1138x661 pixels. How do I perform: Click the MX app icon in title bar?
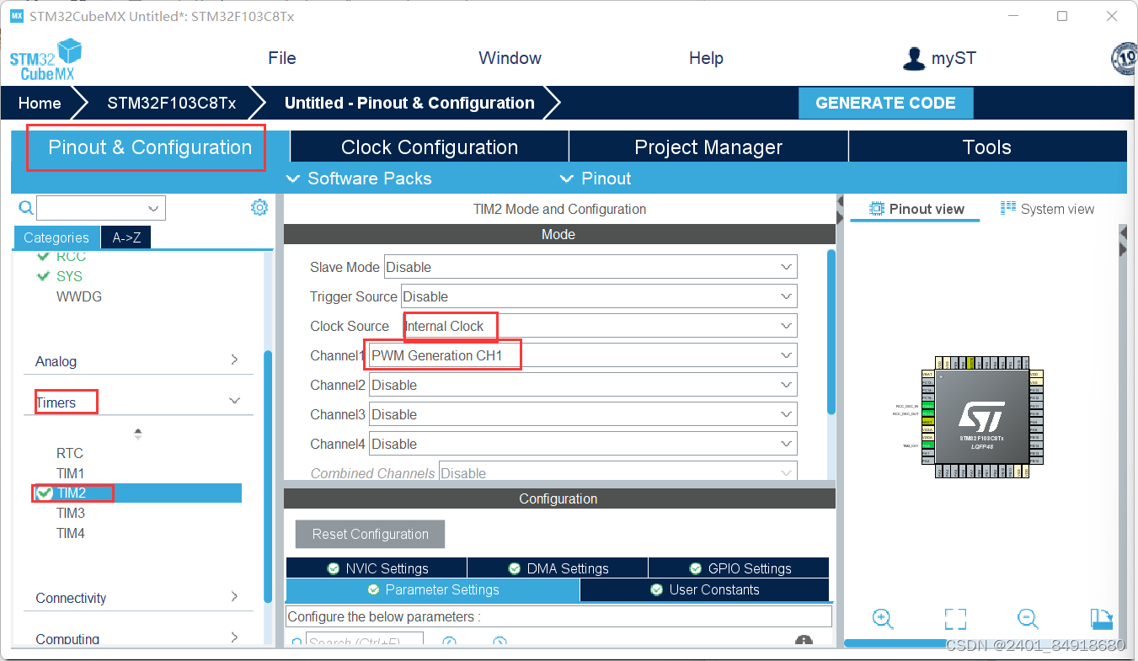17,16
